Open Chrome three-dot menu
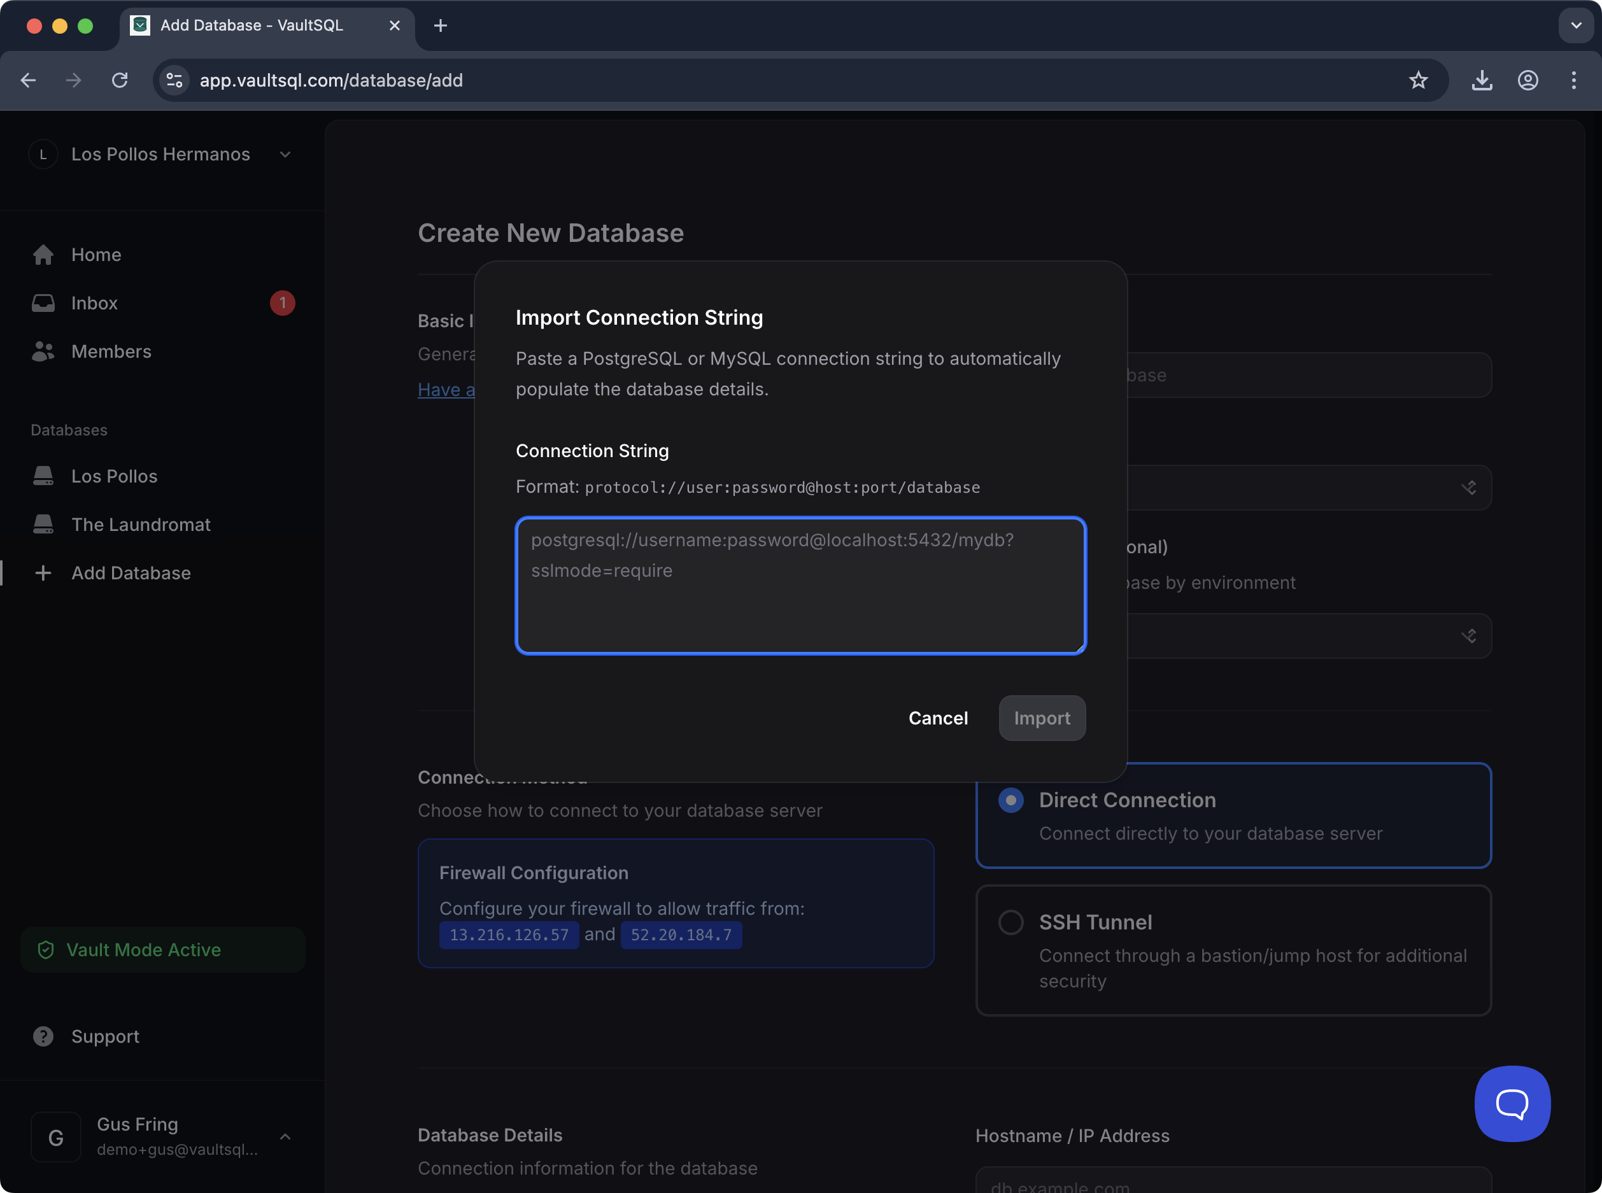1602x1193 pixels. (x=1574, y=80)
